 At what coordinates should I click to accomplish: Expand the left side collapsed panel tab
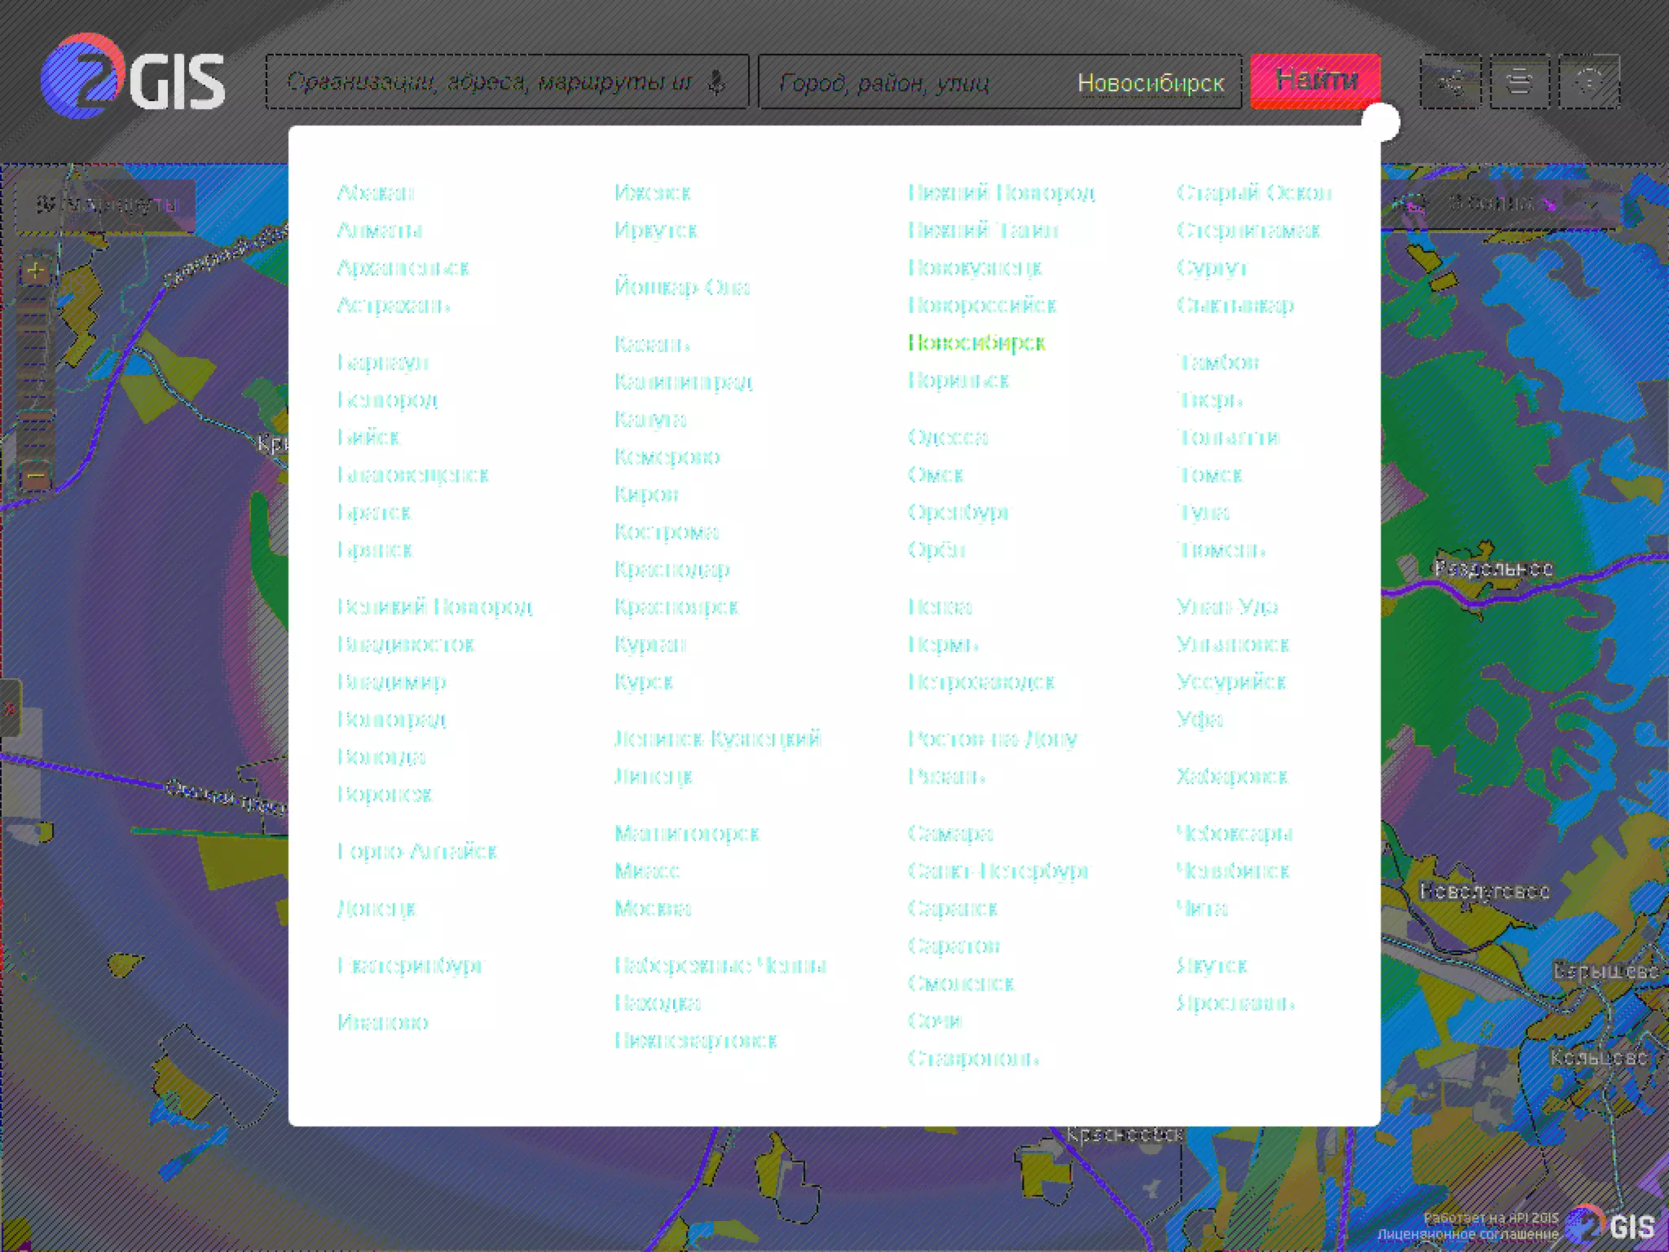point(9,708)
